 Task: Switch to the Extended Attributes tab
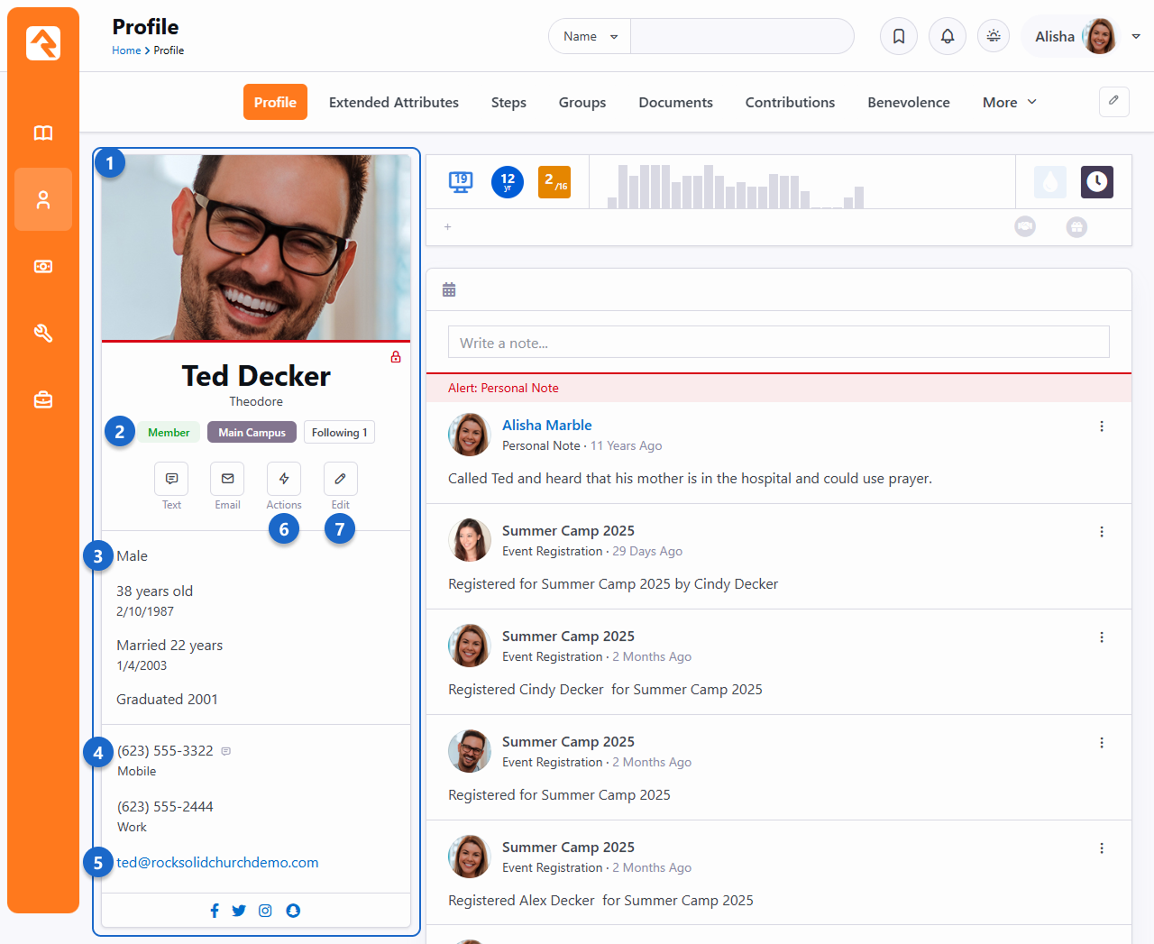(x=393, y=103)
